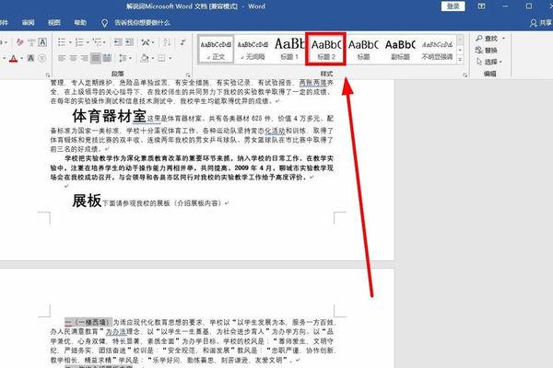Click the Select cursor icon
The image size is (553, 368).
click(479, 62)
